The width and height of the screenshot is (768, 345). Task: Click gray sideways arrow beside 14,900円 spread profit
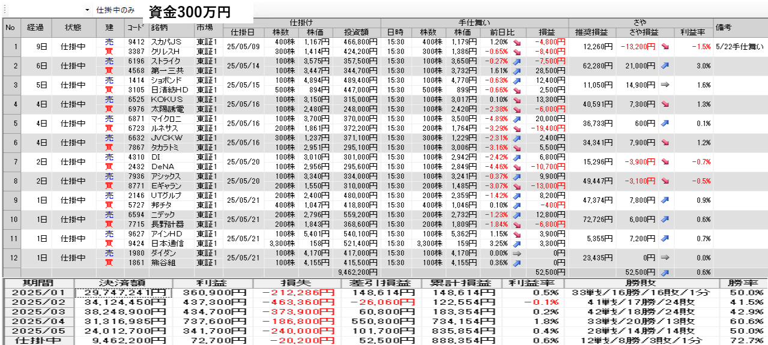tap(665, 85)
